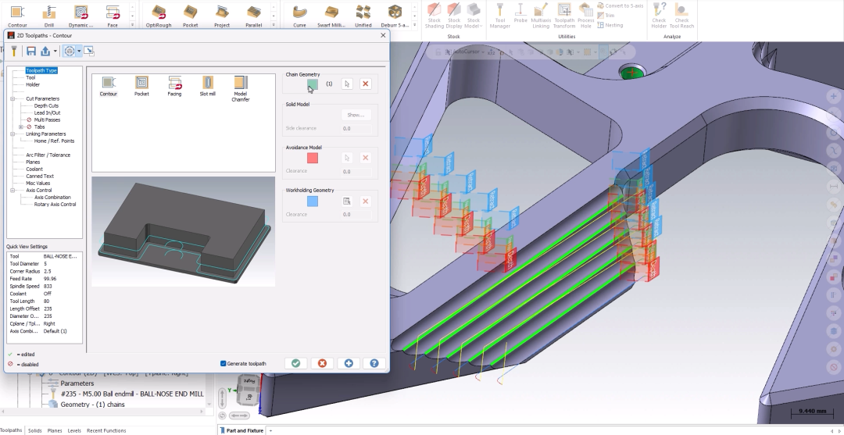Click Check Tool Reach in the Analyze group

pos(681,16)
